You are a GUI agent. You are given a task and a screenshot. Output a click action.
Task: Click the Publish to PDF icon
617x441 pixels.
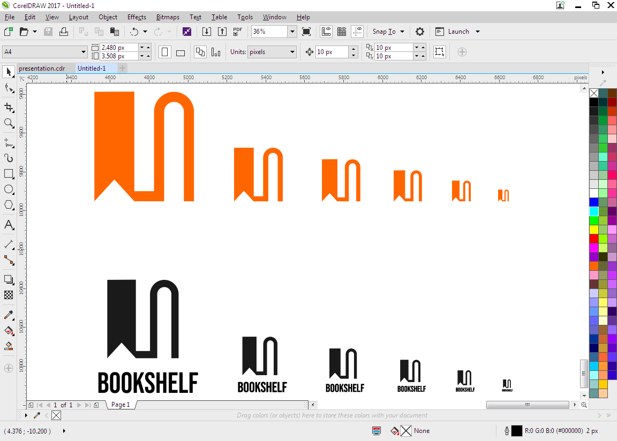(238, 32)
